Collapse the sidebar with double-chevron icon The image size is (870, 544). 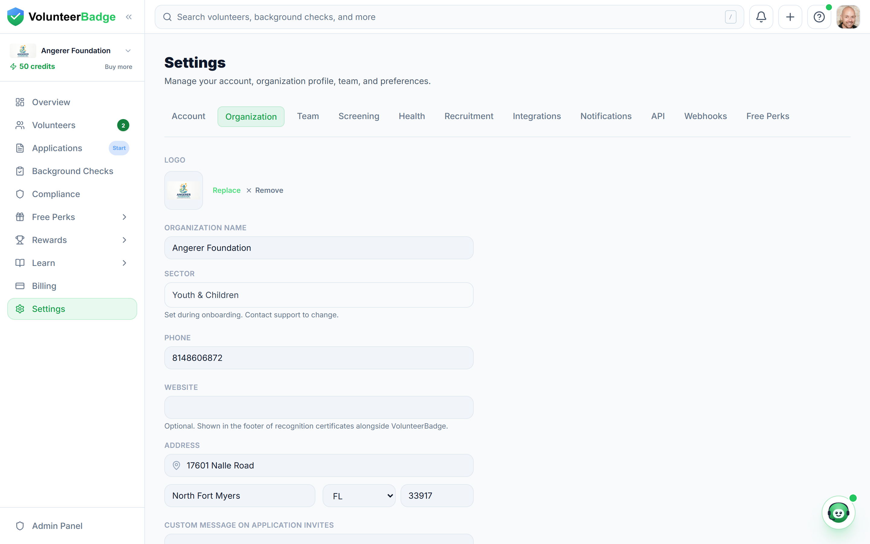pos(129,17)
